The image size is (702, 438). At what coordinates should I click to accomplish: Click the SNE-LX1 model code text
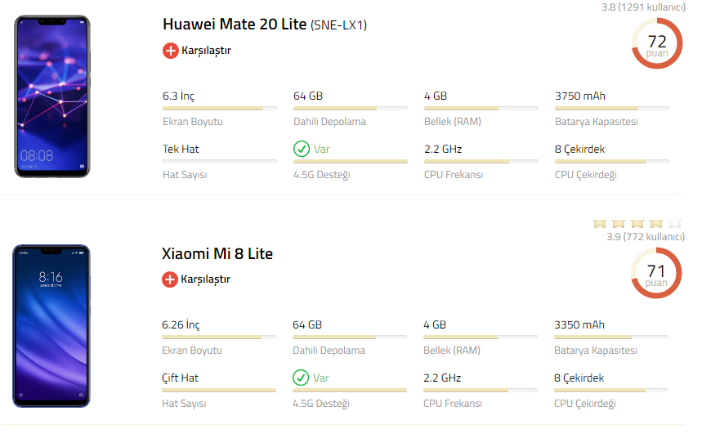click(338, 25)
